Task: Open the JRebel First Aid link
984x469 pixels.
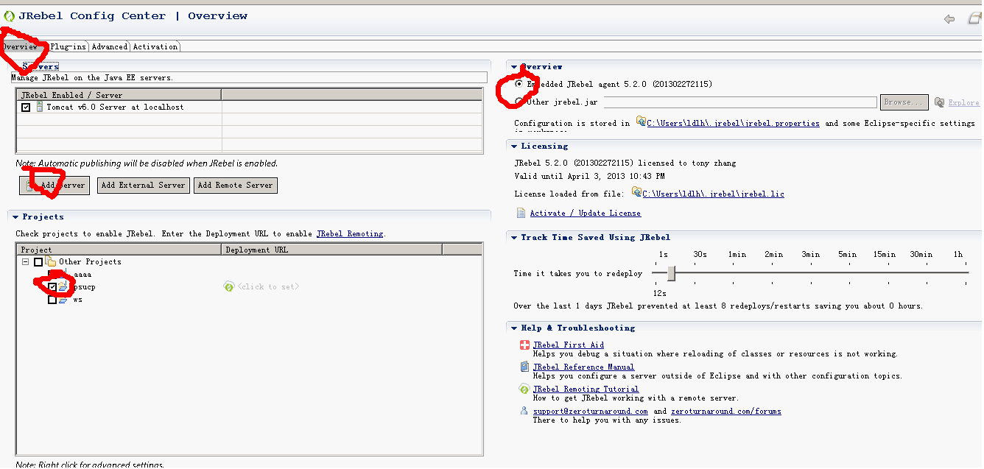Action: pyautogui.click(x=569, y=345)
